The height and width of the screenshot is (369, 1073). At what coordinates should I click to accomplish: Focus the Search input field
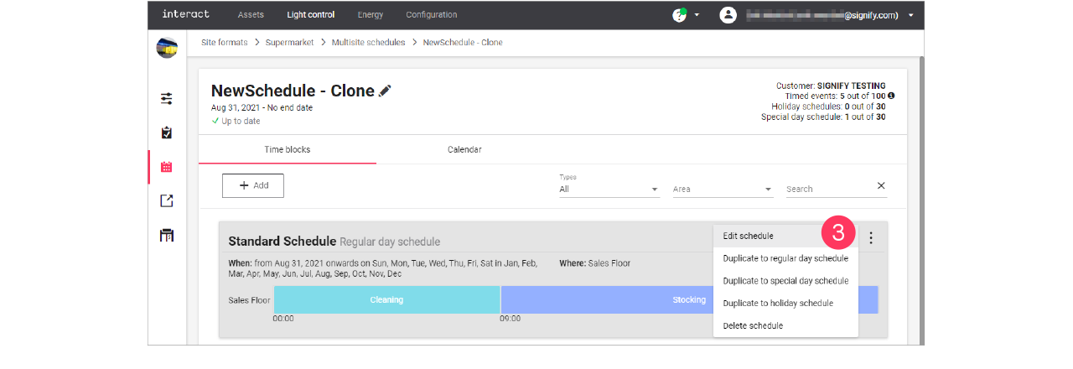(x=828, y=189)
